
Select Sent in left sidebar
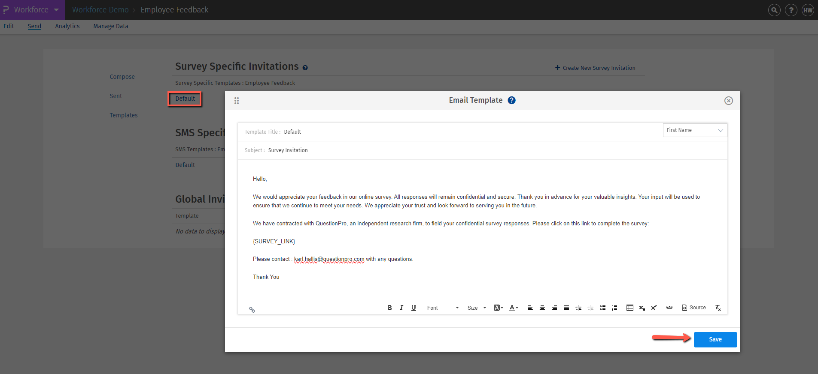point(116,96)
